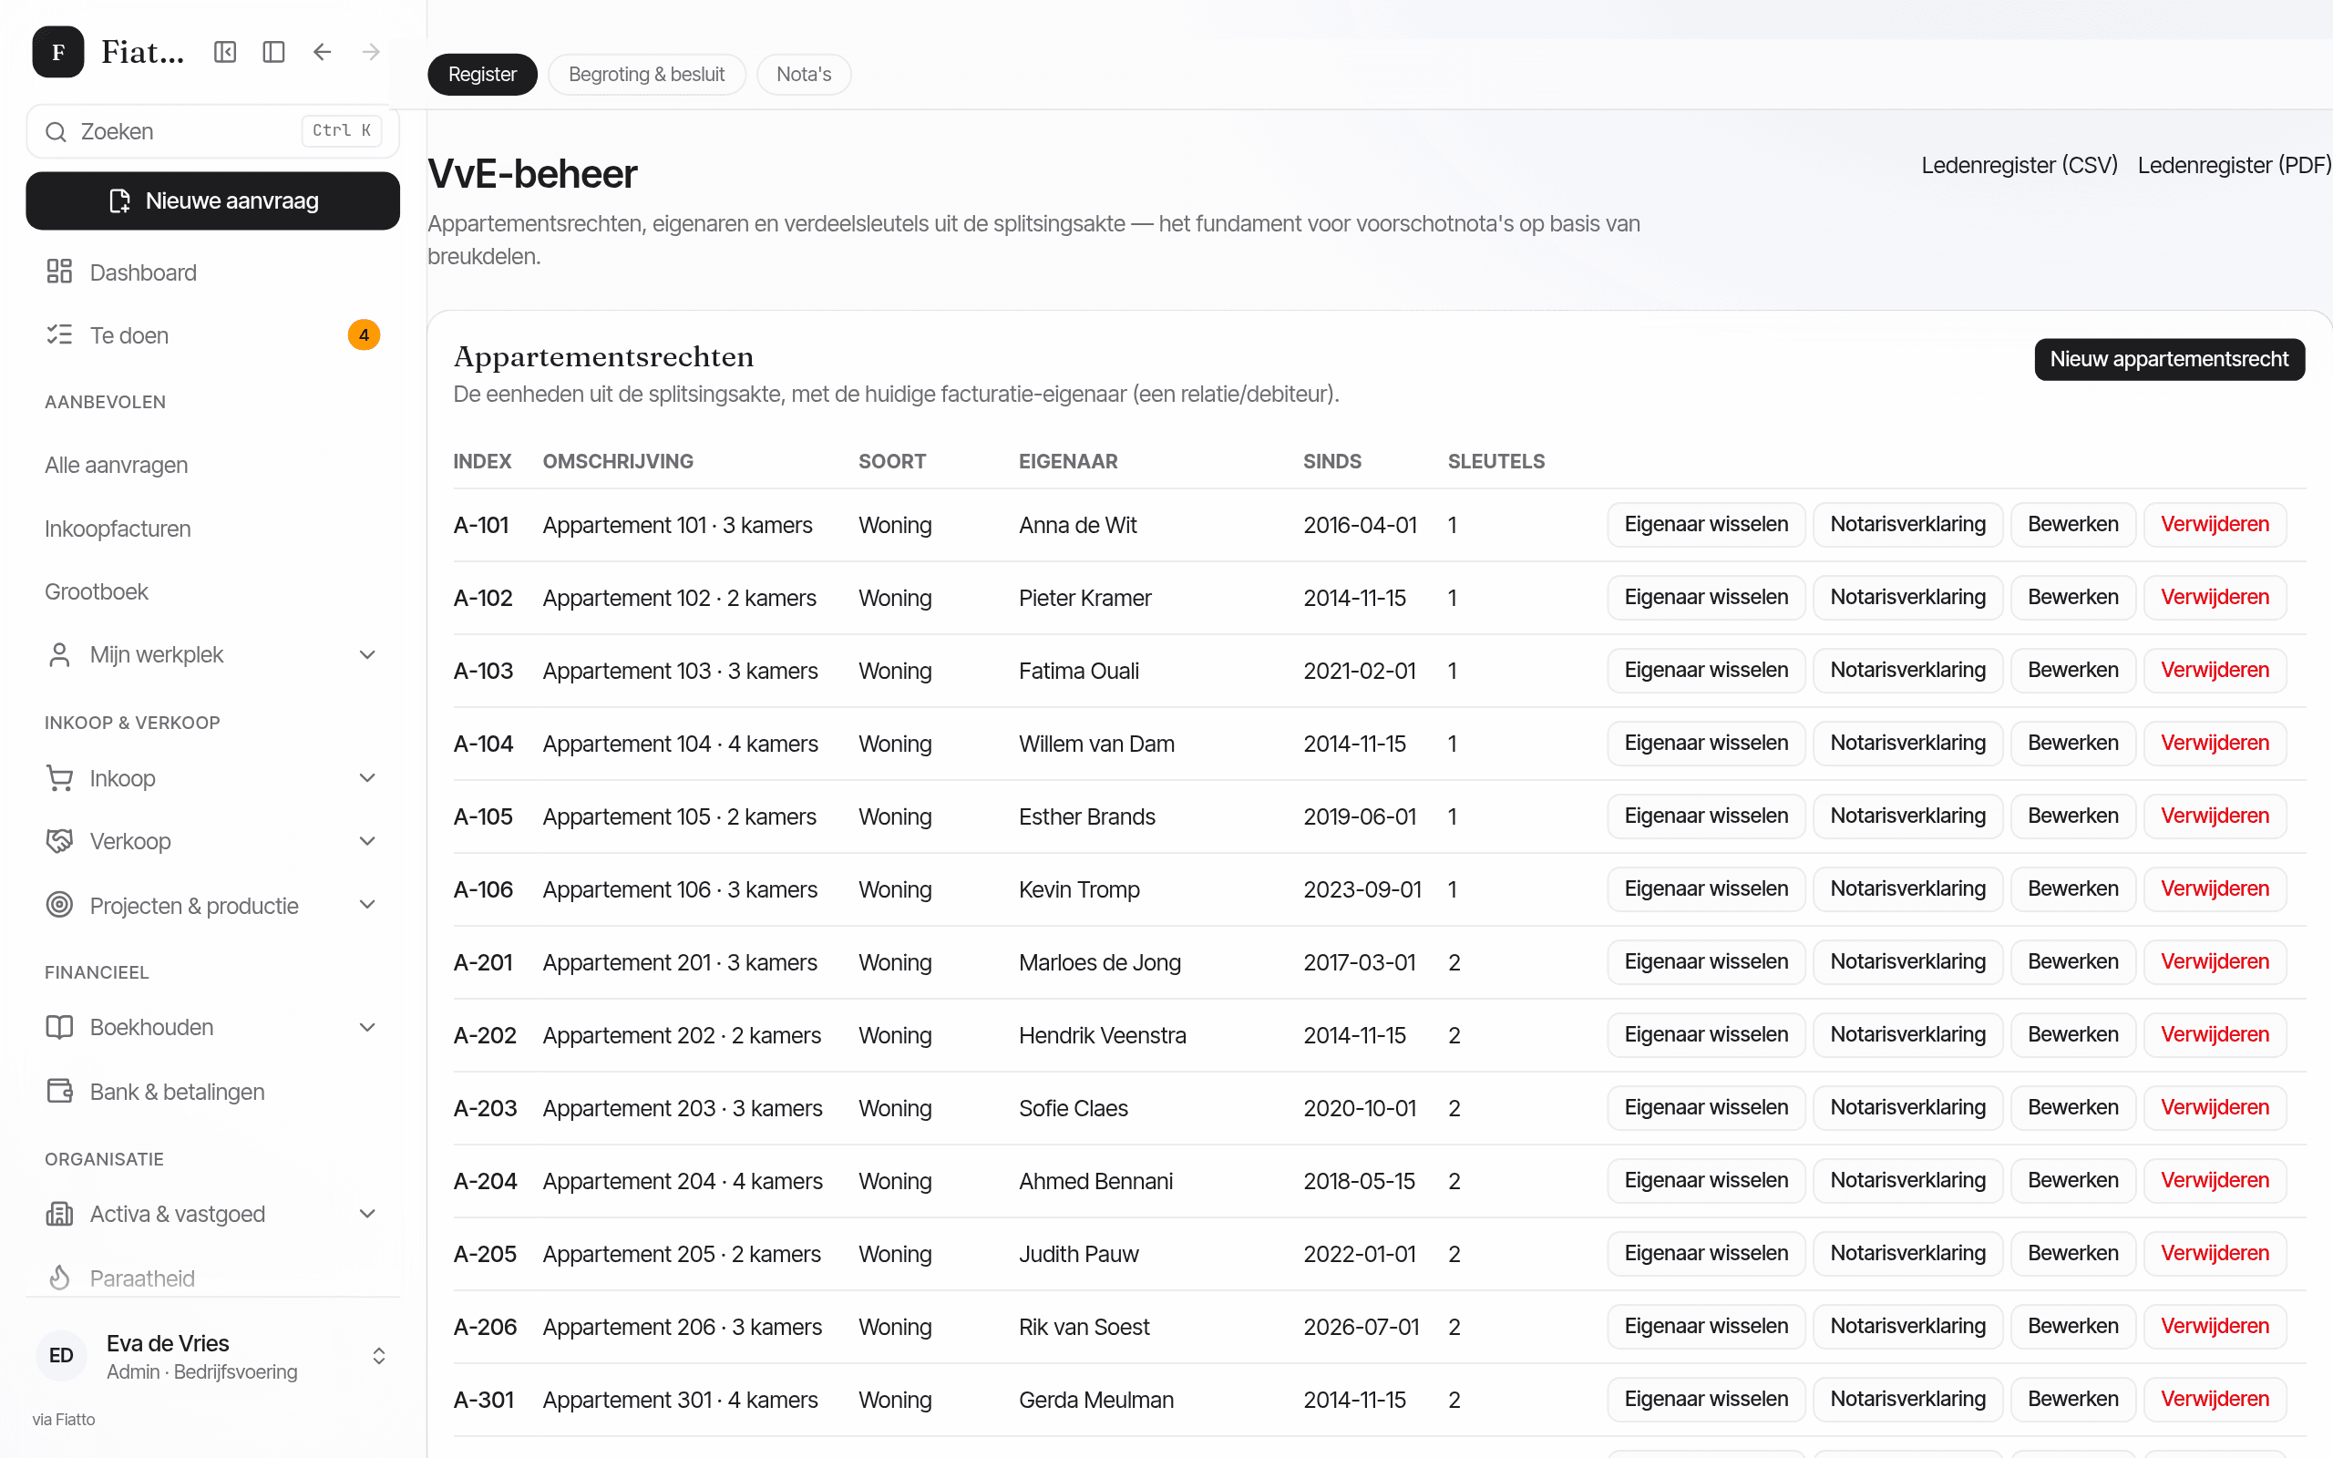
Task: Expand Verkoop menu chevron
Action: pos(367,841)
